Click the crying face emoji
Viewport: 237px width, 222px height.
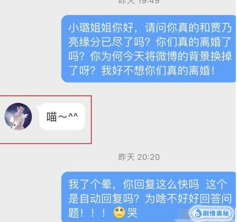point(119,212)
